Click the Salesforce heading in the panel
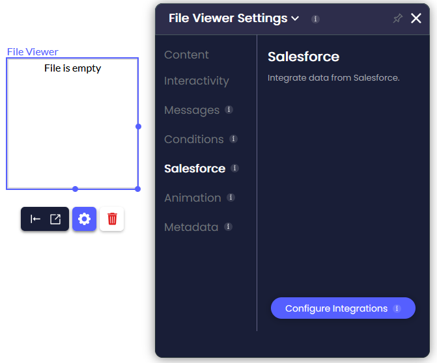Screen dimensions: 437x363 (303, 57)
